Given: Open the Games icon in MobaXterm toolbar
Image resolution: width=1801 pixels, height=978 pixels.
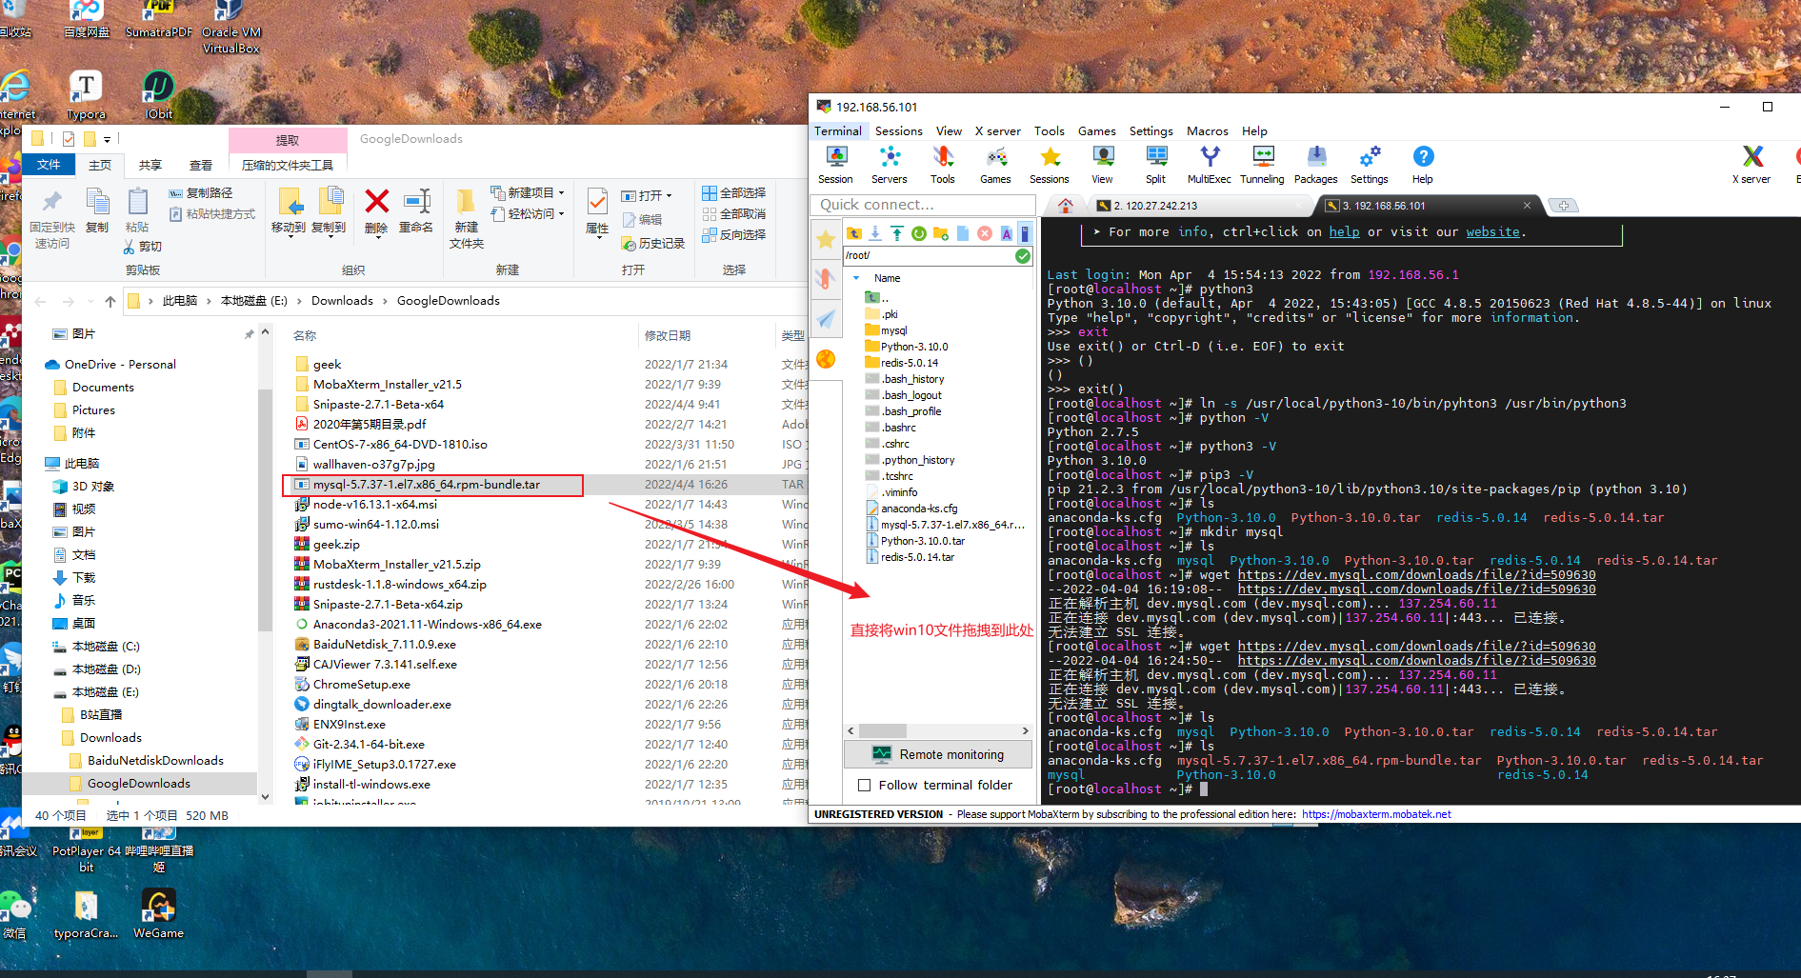Looking at the screenshot, I should 995,164.
